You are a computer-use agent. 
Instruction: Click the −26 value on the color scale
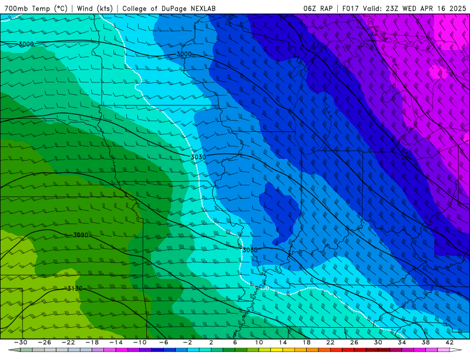pos(45,342)
